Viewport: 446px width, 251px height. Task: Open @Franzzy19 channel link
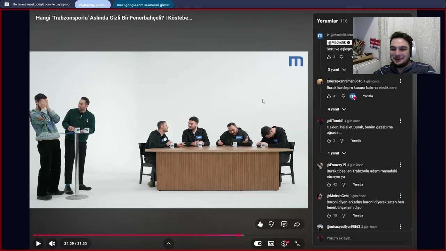(x=336, y=165)
